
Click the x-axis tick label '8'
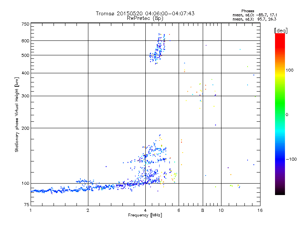203,210
